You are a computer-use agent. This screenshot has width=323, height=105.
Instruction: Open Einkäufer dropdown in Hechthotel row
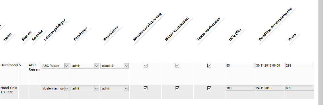[x=85, y=66]
